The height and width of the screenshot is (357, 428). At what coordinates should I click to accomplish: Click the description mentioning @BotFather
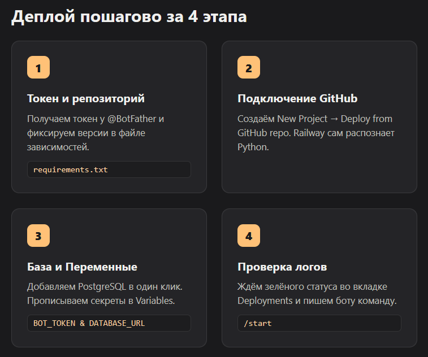coord(96,133)
